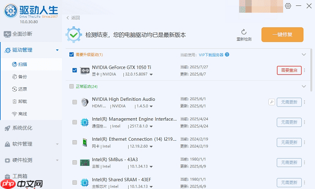Click 无需更新 for Intel Shared SRAM
Image resolution: width=315 pixels, height=189 pixels.
click(x=289, y=182)
